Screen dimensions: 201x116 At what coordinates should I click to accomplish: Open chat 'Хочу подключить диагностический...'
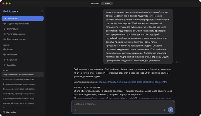pyautogui.click(x=23, y=74)
